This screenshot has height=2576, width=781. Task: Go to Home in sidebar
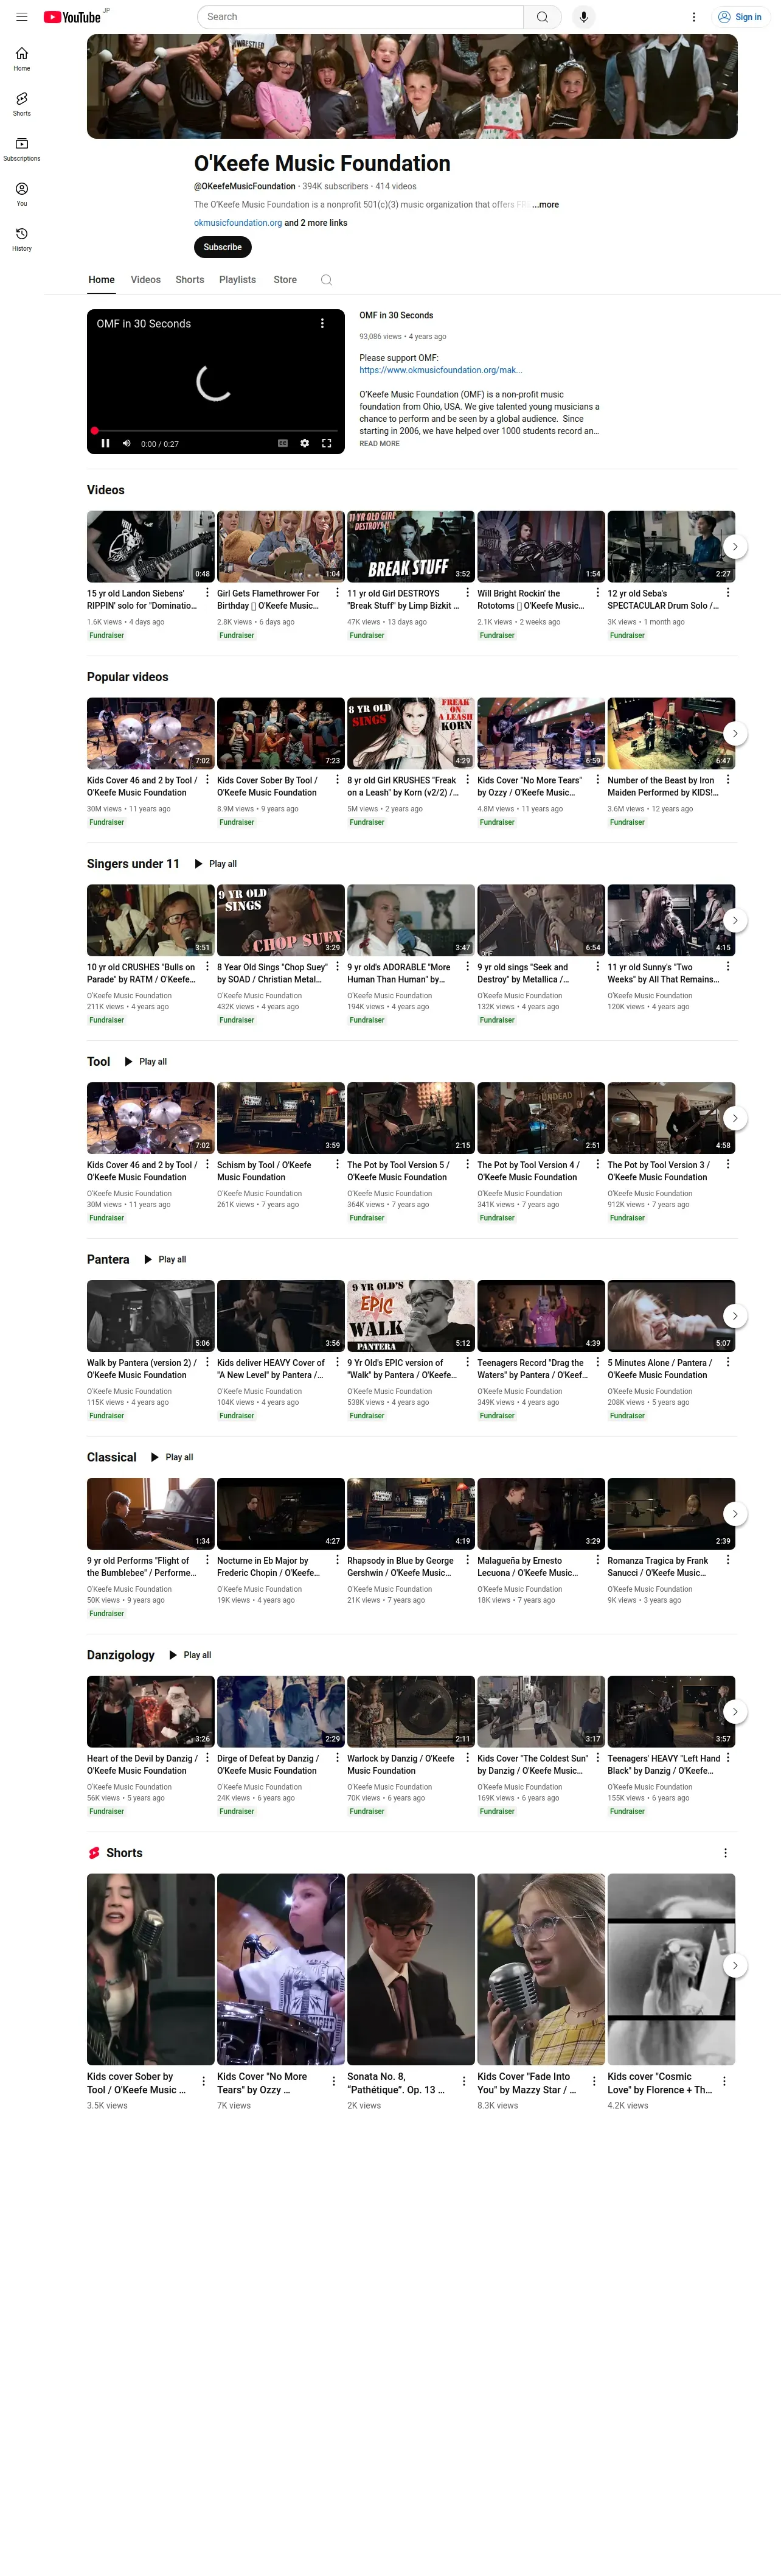pyautogui.click(x=22, y=59)
